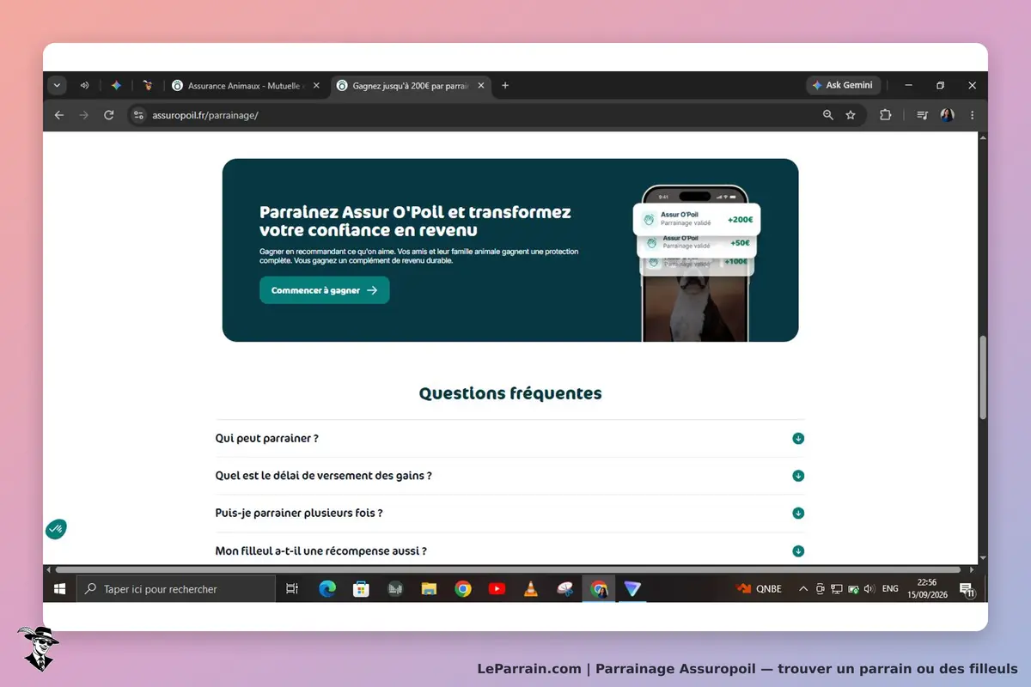Close the Assurance Animaux tab

316,86
